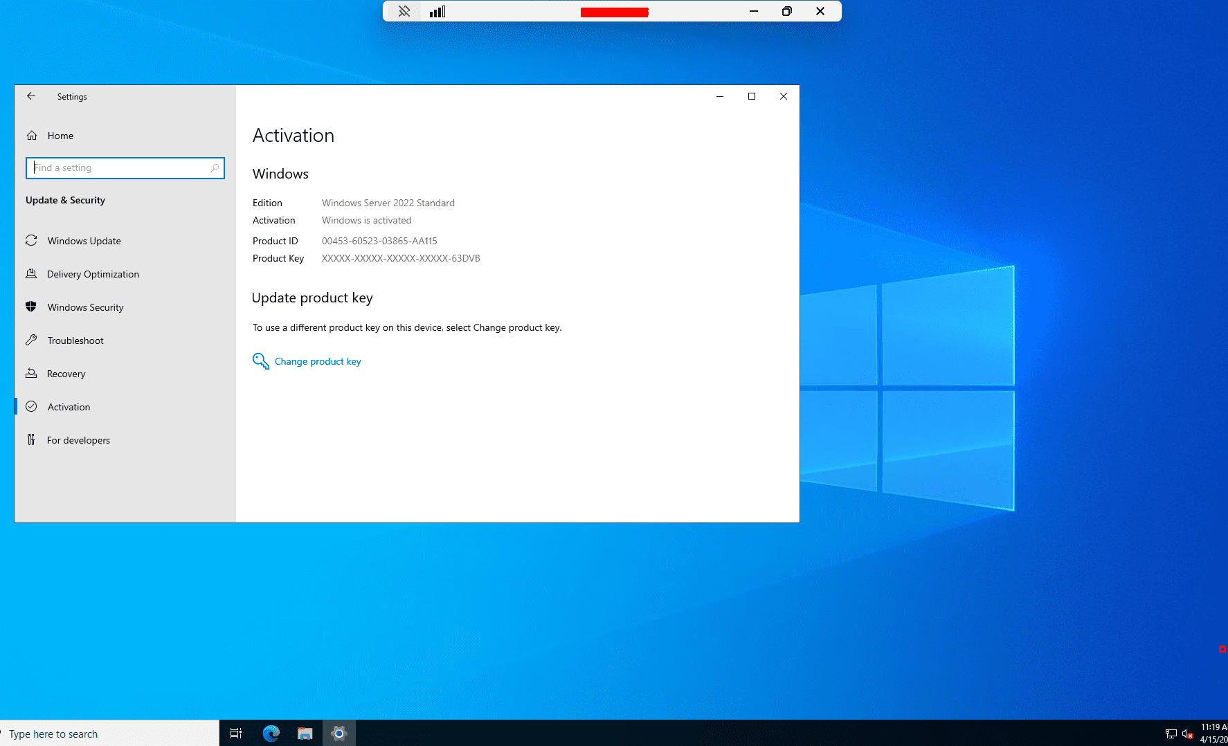Click the unpin icon on remote session bar
The width and height of the screenshot is (1228, 746).
coord(404,11)
